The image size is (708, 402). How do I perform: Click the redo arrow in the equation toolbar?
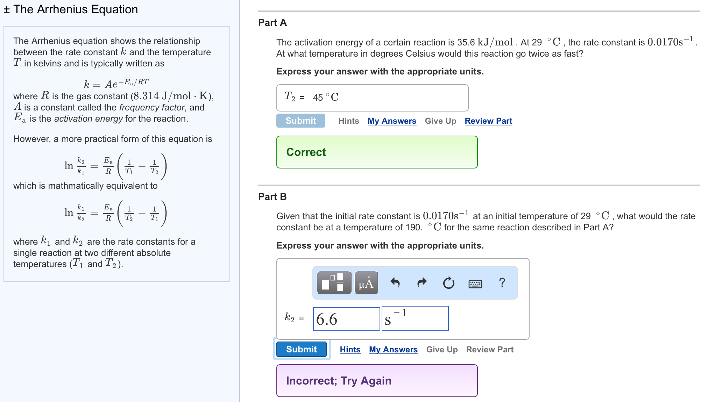(421, 283)
